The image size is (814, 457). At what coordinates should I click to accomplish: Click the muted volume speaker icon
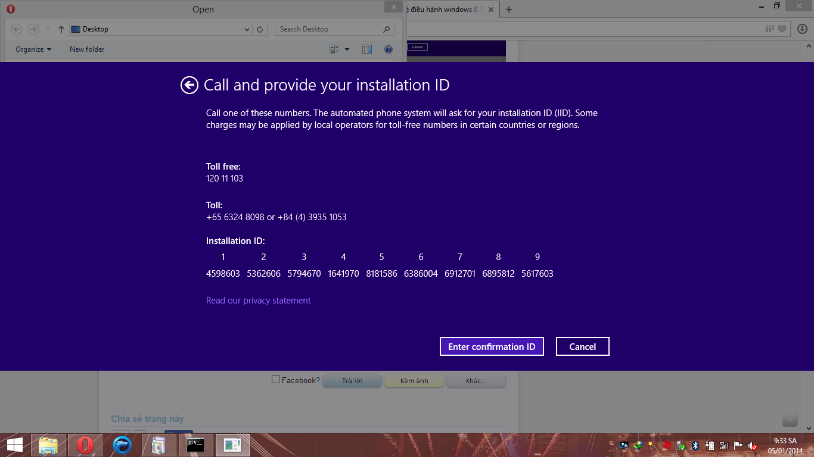(752, 446)
